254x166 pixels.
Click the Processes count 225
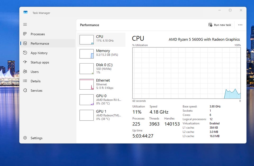pos(136,124)
